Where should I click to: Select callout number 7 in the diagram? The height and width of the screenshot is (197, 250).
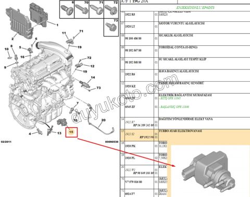point(78,103)
